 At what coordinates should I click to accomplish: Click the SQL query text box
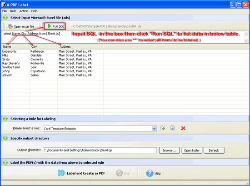[x=123, y=37]
